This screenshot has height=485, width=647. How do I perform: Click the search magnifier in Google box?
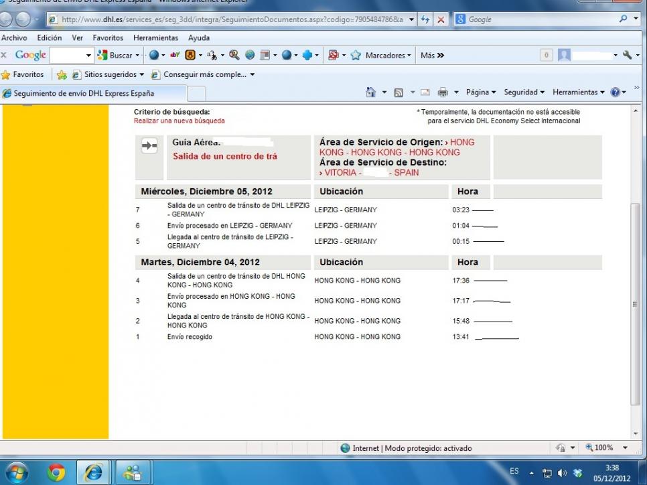click(623, 19)
